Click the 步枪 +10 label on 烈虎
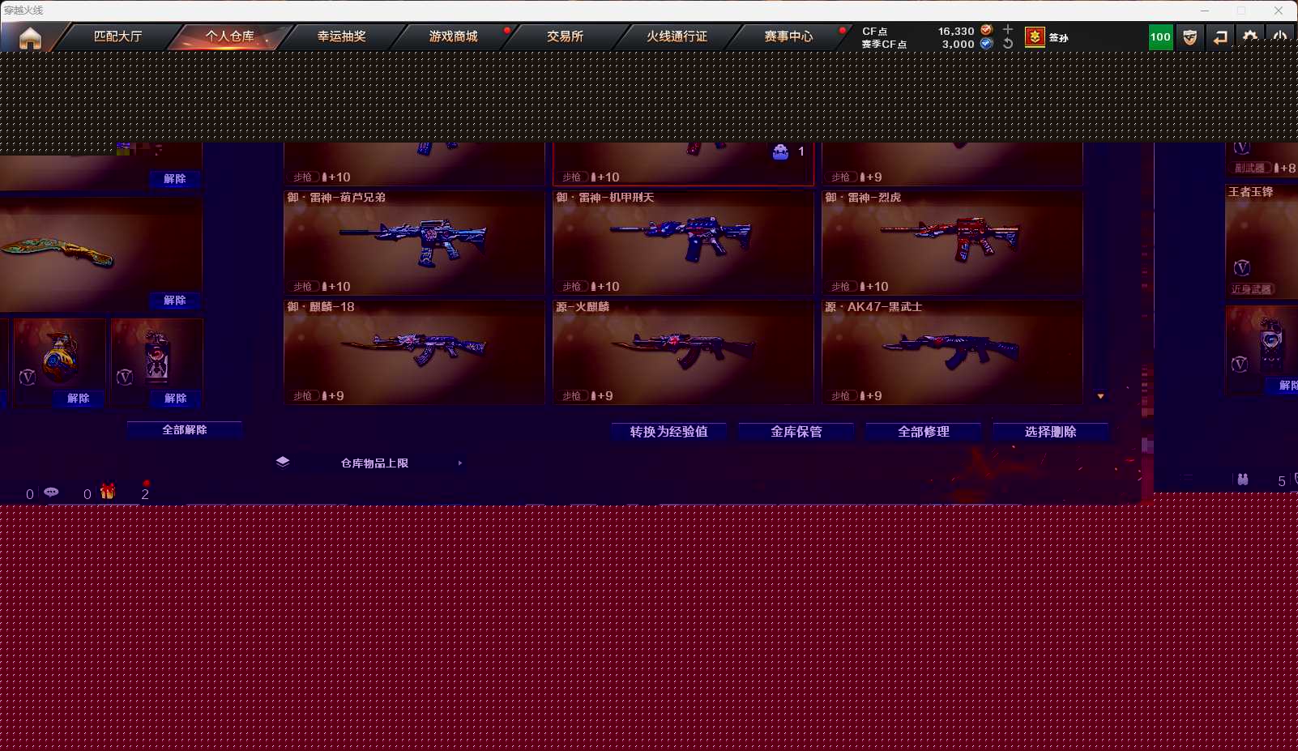 (x=860, y=287)
